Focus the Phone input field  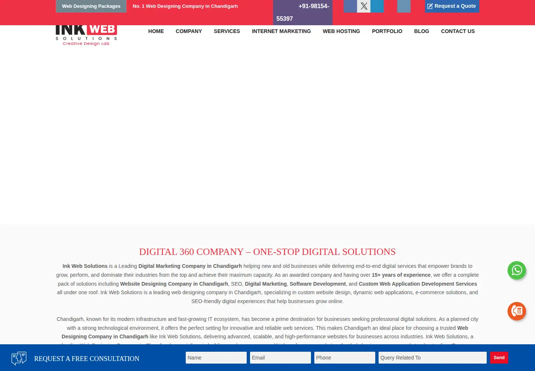tap(345, 358)
